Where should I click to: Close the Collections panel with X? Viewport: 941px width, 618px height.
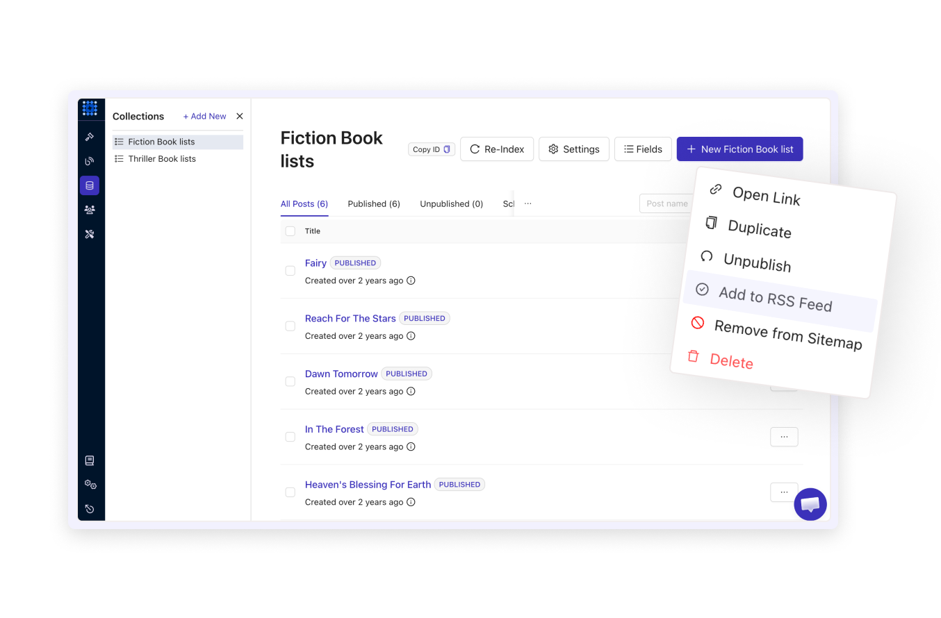coord(240,117)
